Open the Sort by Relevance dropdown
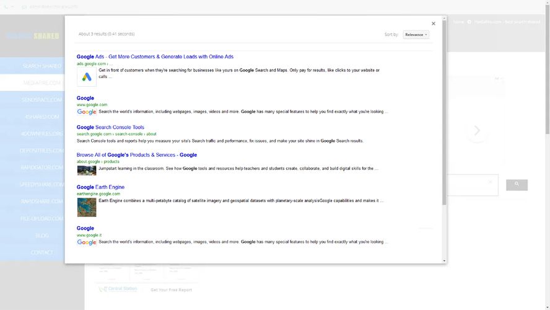This screenshot has height=310, width=550. (416, 35)
